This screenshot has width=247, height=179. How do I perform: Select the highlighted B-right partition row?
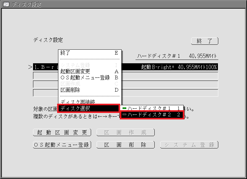pos(170,67)
